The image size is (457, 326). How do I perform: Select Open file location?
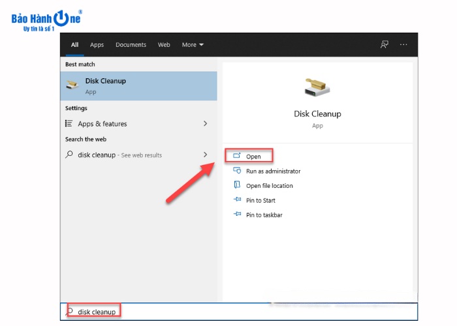coord(269,186)
